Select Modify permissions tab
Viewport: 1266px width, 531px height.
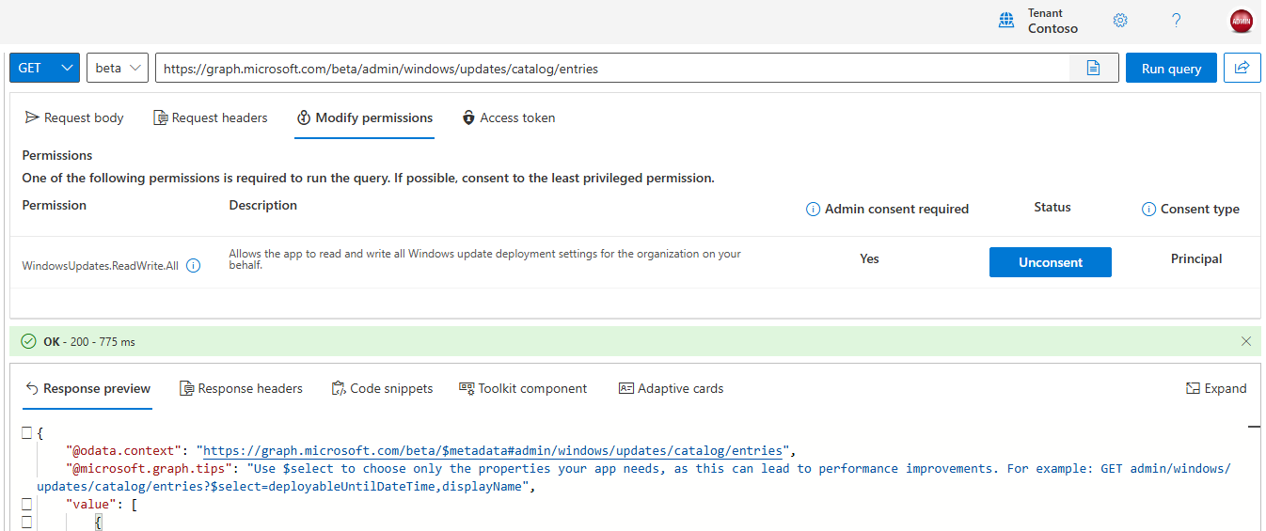click(x=364, y=117)
